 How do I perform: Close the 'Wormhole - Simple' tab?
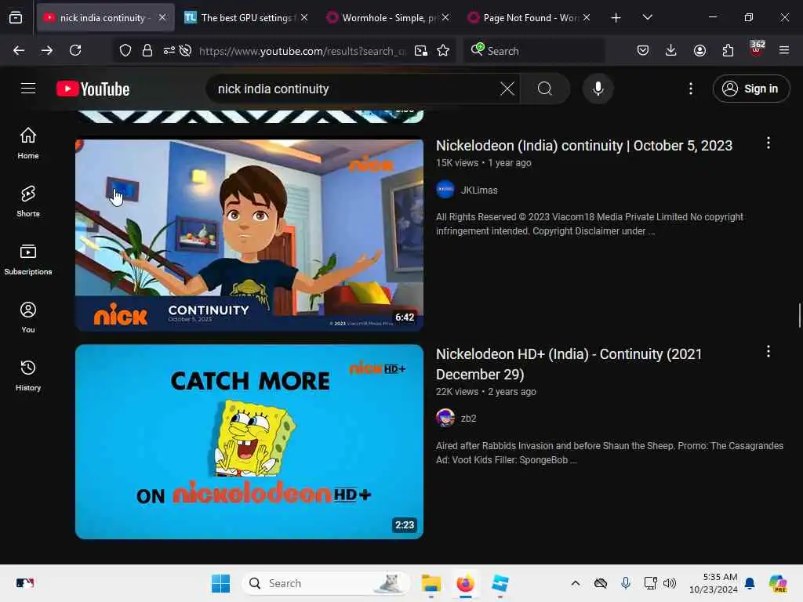pos(445,17)
